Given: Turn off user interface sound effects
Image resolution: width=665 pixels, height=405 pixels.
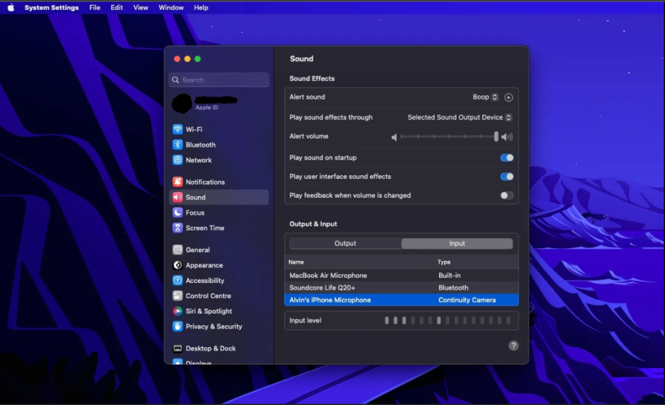Looking at the screenshot, I should 507,177.
